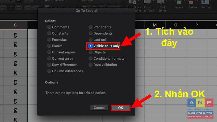
Task: Click the Percent Style icon in ribbon
Action: tap(93, 7)
